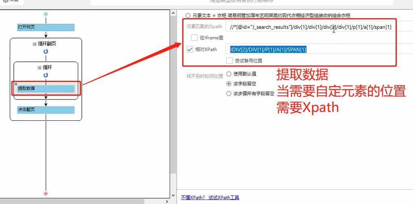
Task: Click scroll-down arrow of workflow panel
Action: coord(173,196)
